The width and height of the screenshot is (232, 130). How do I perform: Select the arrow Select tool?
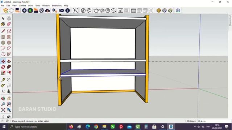[x=3, y=18]
